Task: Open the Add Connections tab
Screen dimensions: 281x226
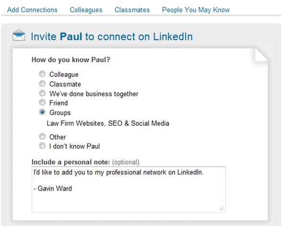Action: [32, 10]
